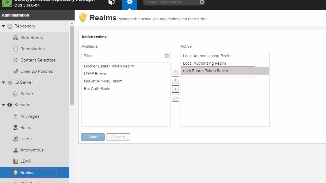Open Cleanup Policies broom icon
Image resolution: width=326 pixels, height=183 pixels.
(16, 71)
